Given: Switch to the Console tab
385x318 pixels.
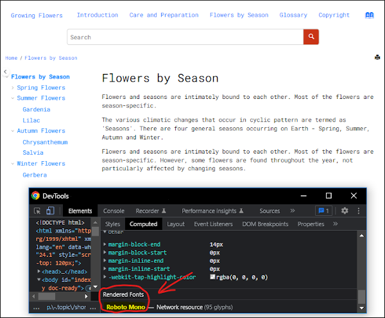Looking at the screenshot, I should click(x=114, y=211).
